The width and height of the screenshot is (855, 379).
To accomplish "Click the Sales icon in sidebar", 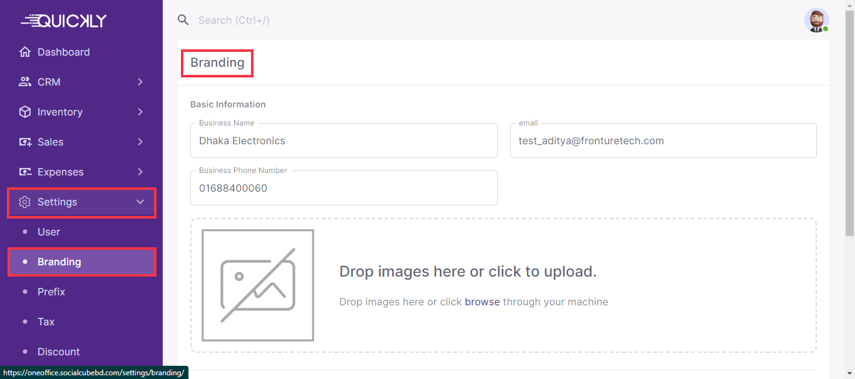I will (x=25, y=142).
